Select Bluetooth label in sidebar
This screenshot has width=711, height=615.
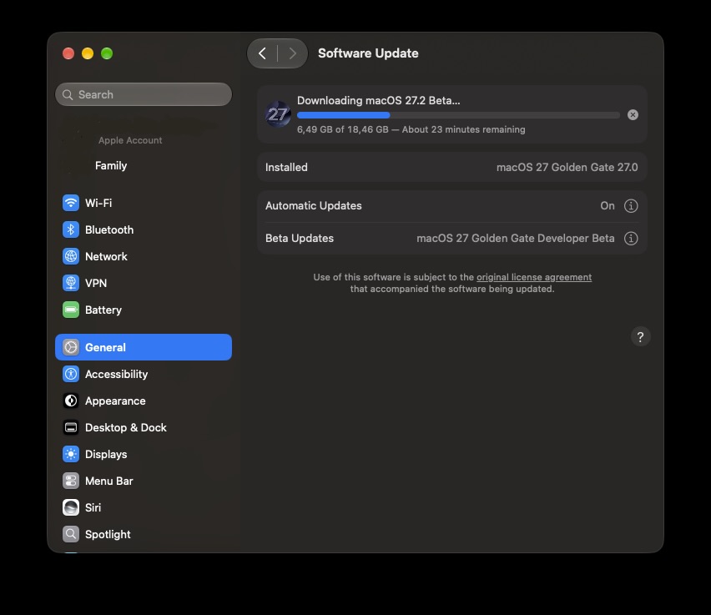click(x=109, y=229)
